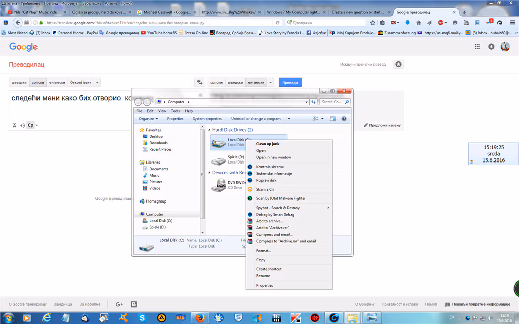Click Откриј језик detect language button
Viewport: 519px width, 324px height.
click(81, 83)
